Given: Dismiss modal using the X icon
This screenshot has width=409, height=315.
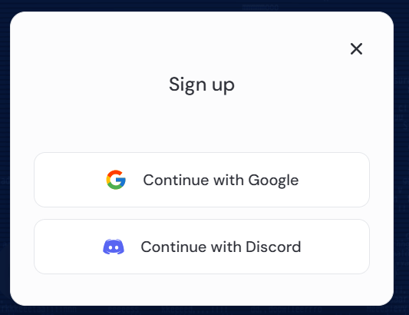Looking at the screenshot, I should coord(356,49).
